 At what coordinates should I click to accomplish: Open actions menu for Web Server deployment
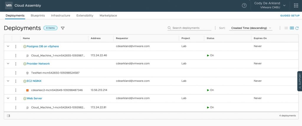click(x=16, y=98)
